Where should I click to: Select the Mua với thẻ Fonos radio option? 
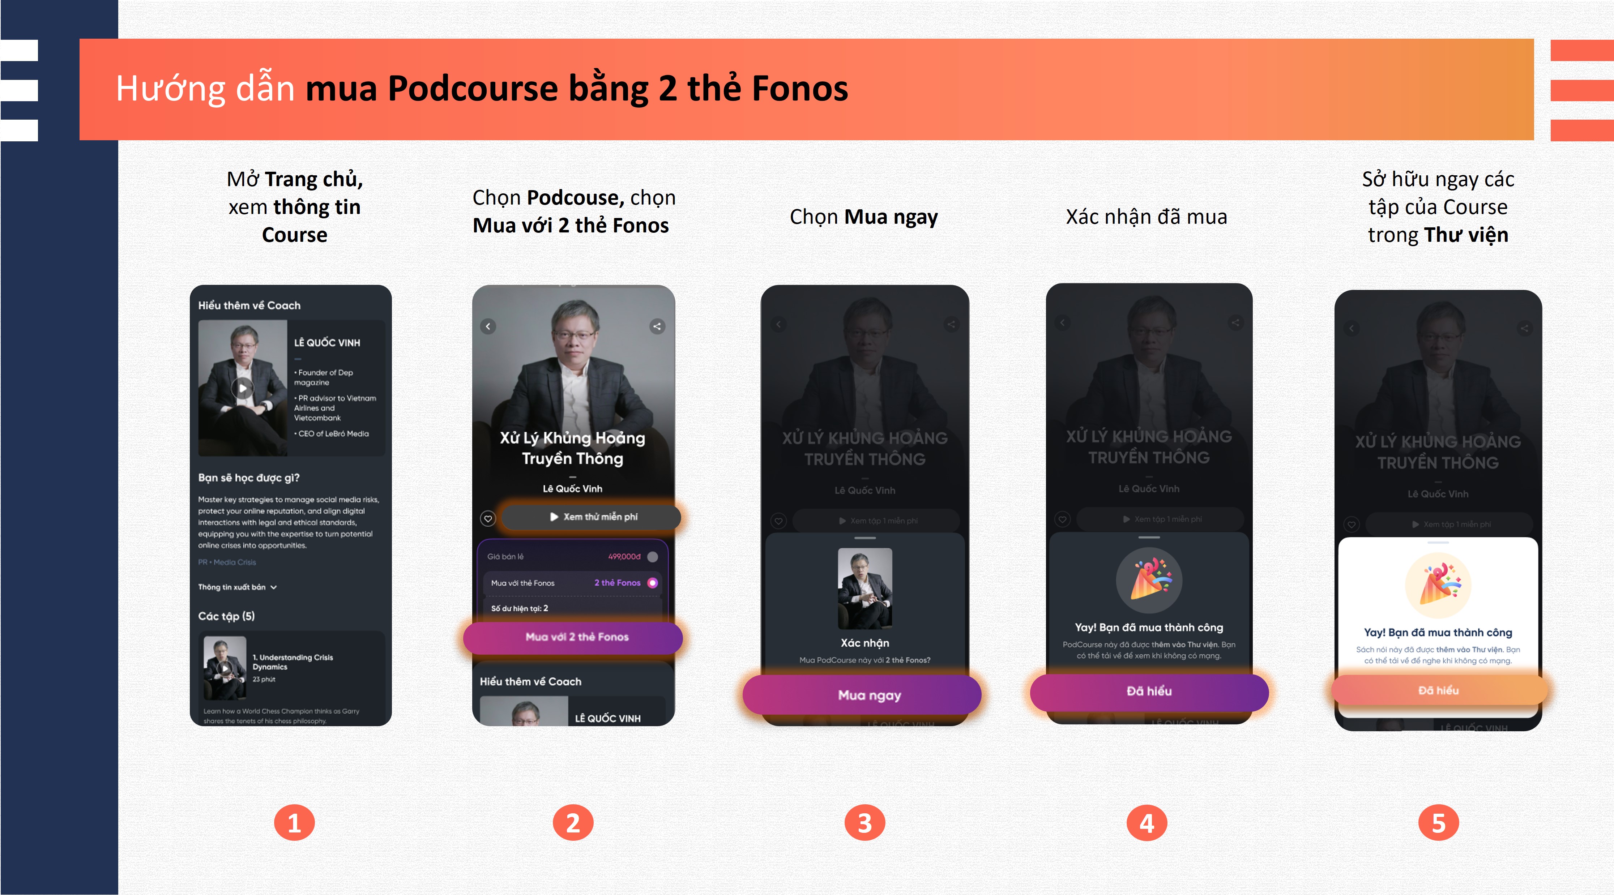tap(652, 583)
